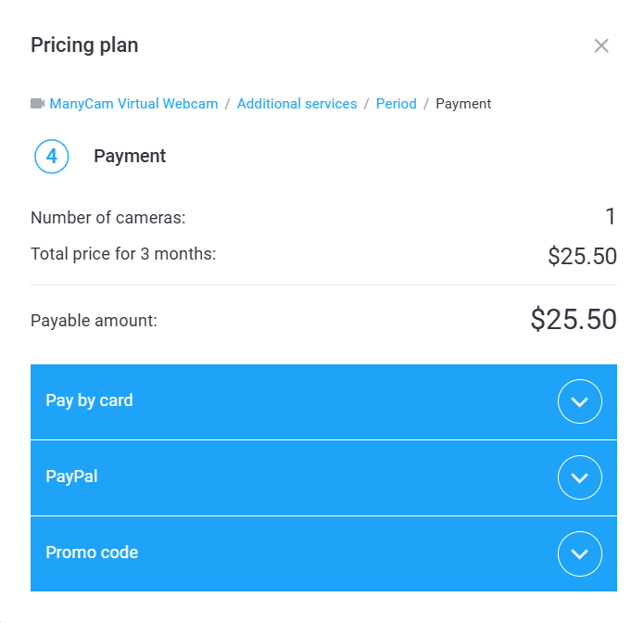644x623 pixels.
Task: Select the Payment step heading
Action: pyautogui.click(x=130, y=157)
